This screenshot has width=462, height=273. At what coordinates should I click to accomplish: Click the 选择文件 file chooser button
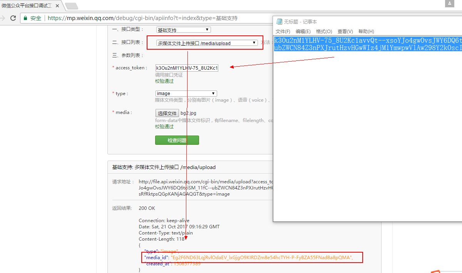[167, 113]
